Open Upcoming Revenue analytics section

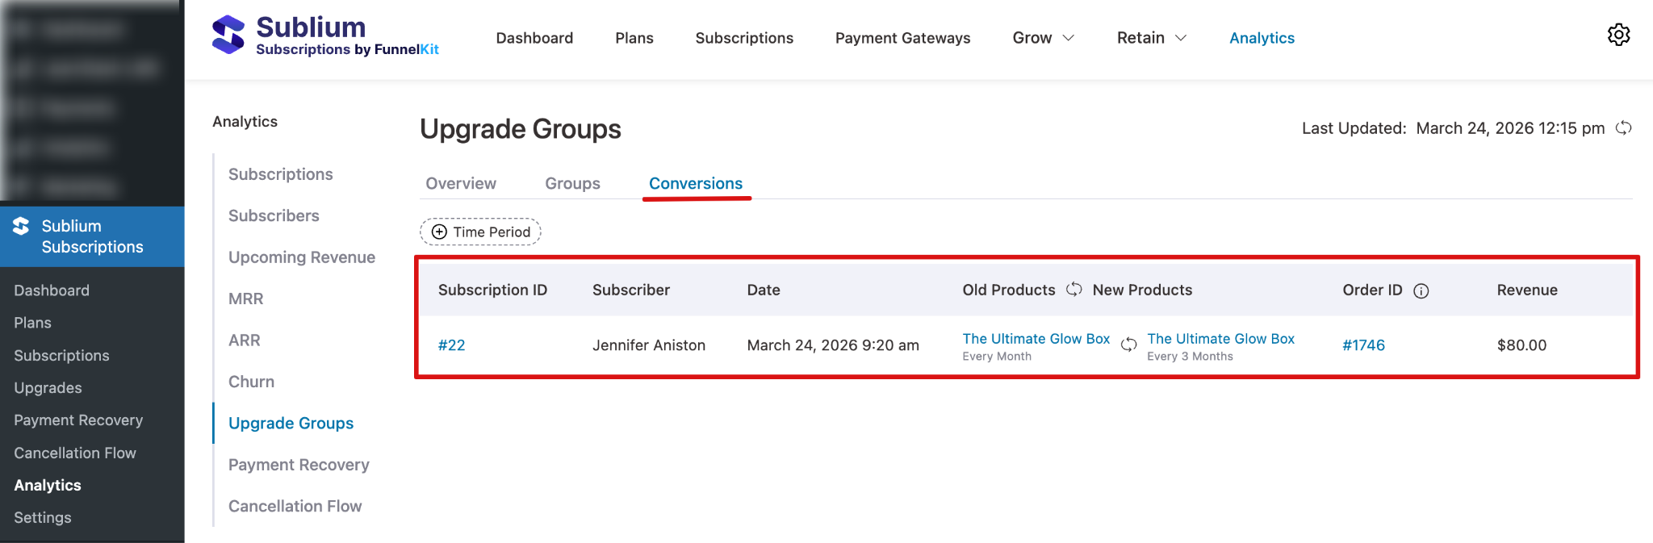pyautogui.click(x=302, y=257)
